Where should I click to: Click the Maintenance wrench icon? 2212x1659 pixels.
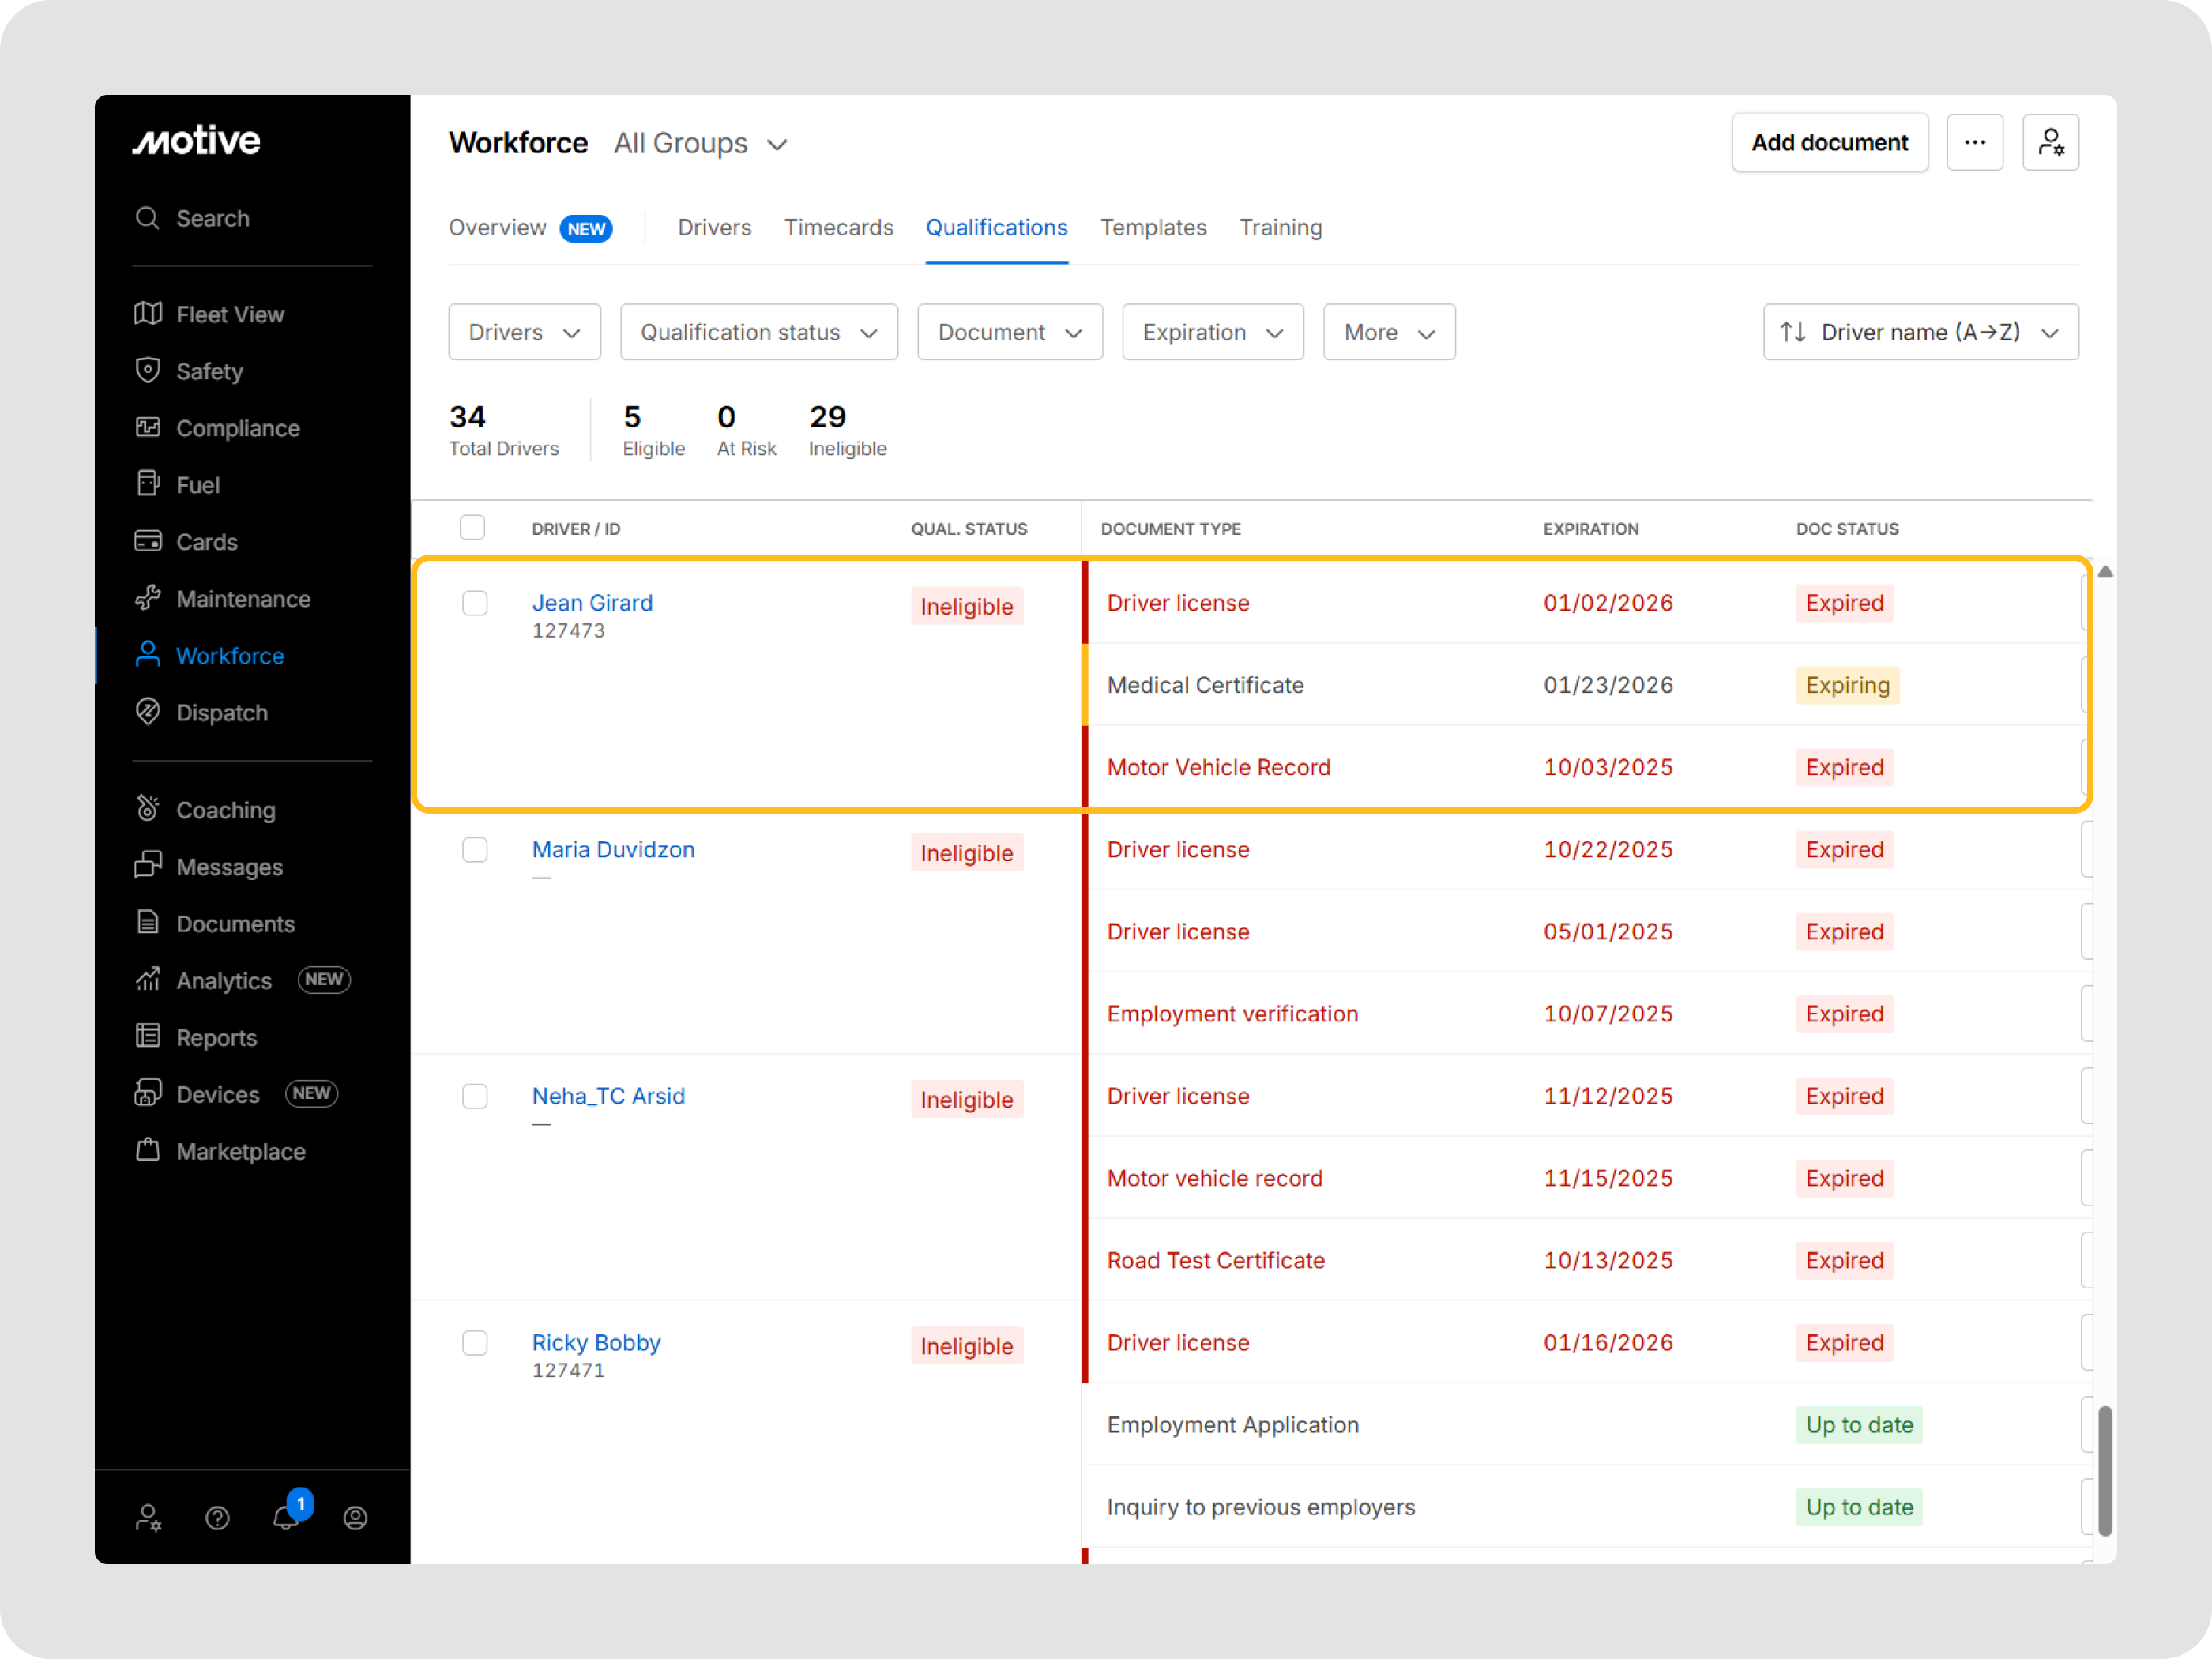click(x=148, y=598)
